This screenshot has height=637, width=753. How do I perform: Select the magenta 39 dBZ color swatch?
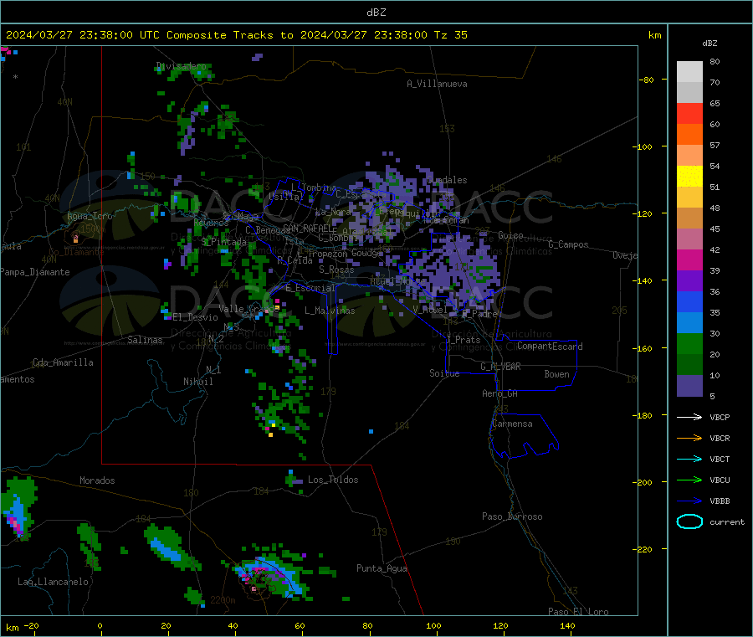point(689,259)
